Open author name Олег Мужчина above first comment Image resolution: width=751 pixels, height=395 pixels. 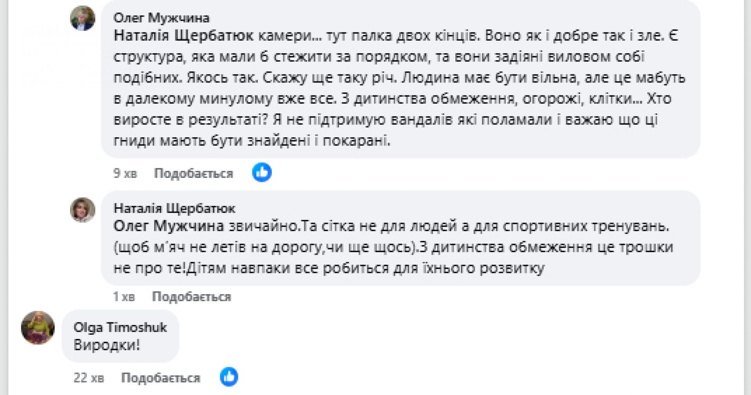coord(161,18)
